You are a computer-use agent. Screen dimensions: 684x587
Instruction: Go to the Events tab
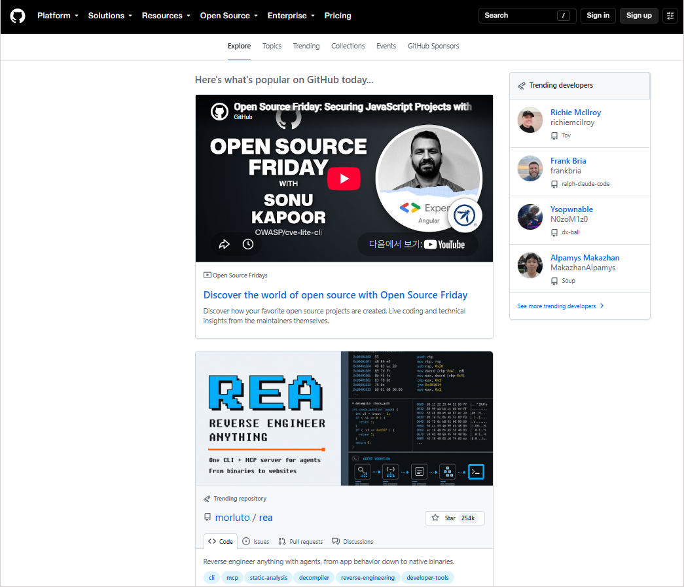click(386, 46)
